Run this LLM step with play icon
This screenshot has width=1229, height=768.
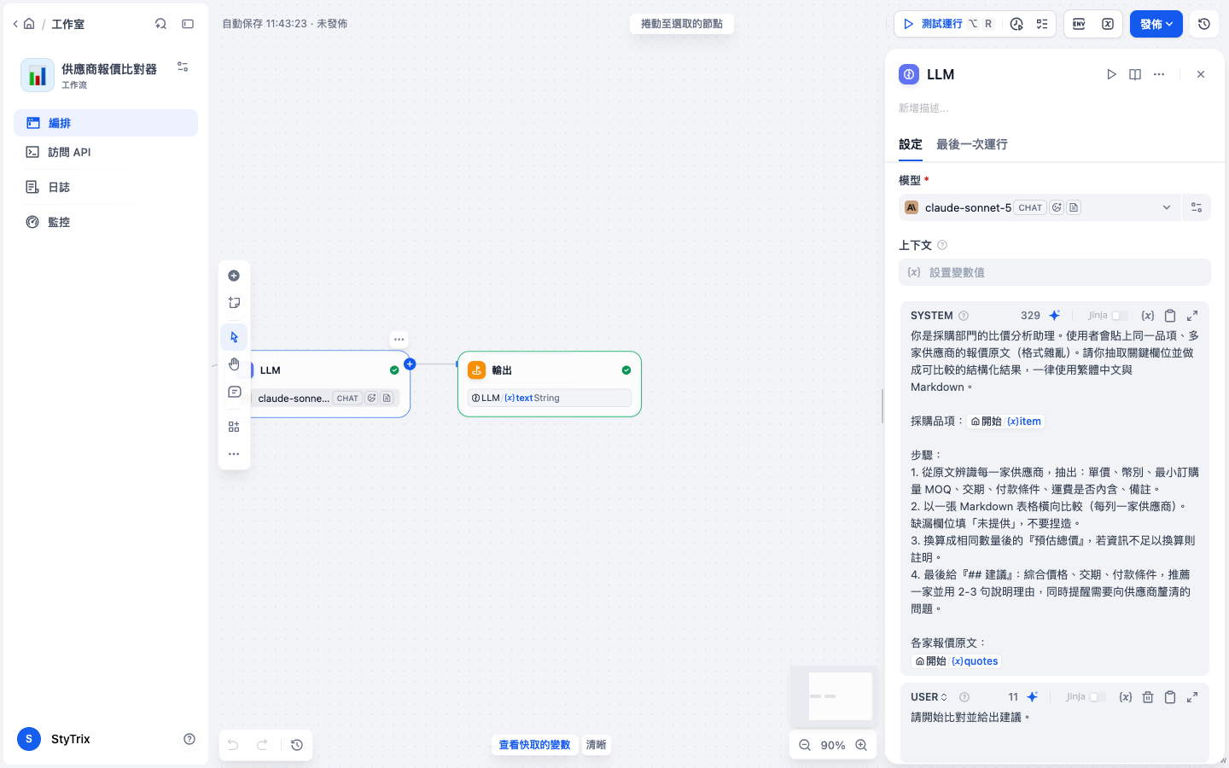1111,74
